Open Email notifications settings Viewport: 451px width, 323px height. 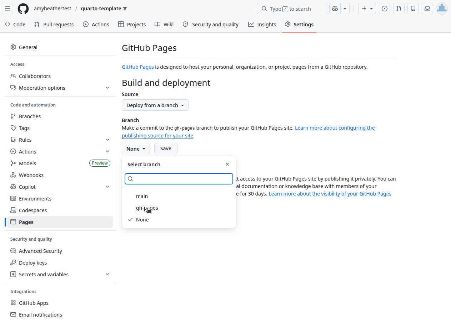pos(60,314)
